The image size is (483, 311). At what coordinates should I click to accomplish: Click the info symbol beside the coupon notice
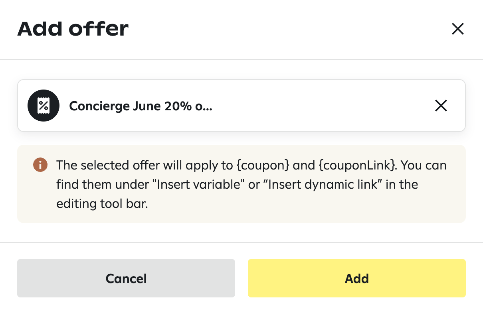point(40,165)
